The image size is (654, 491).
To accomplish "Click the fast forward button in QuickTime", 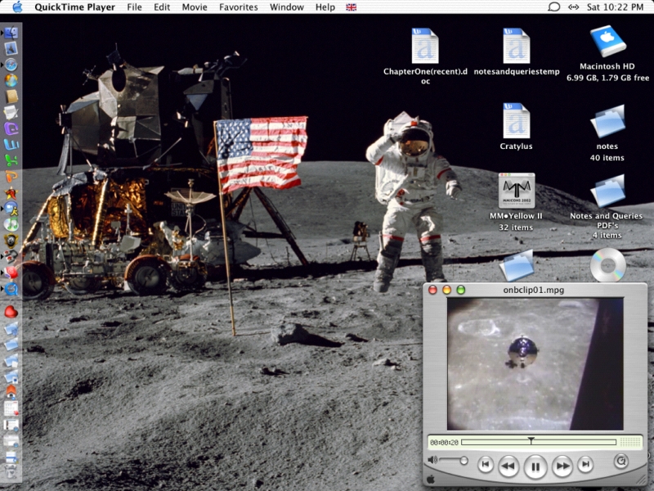I will point(562,466).
